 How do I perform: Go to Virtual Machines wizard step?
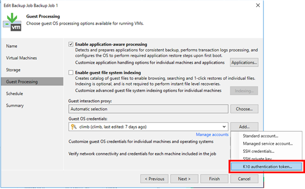click(x=21, y=58)
